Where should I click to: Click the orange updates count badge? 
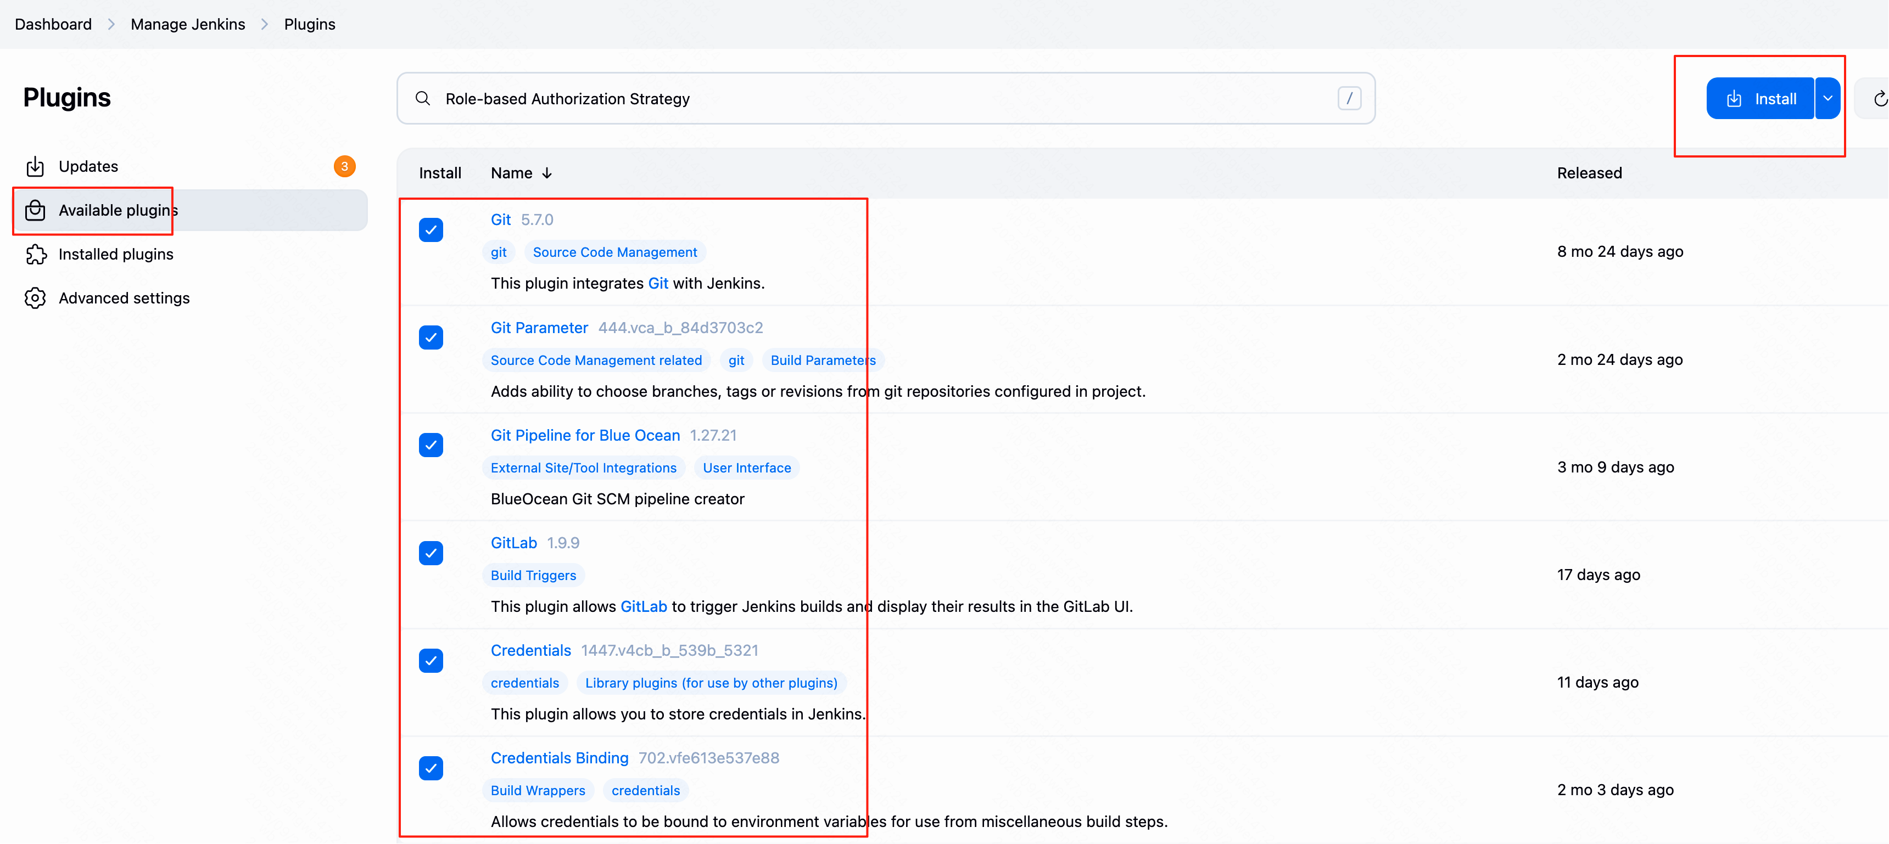pyautogui.click(x=345, y=166)
